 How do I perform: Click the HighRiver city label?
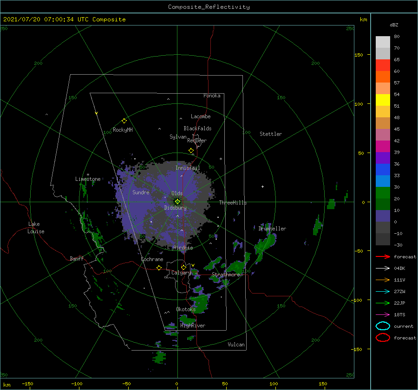[x=192, y=326]
